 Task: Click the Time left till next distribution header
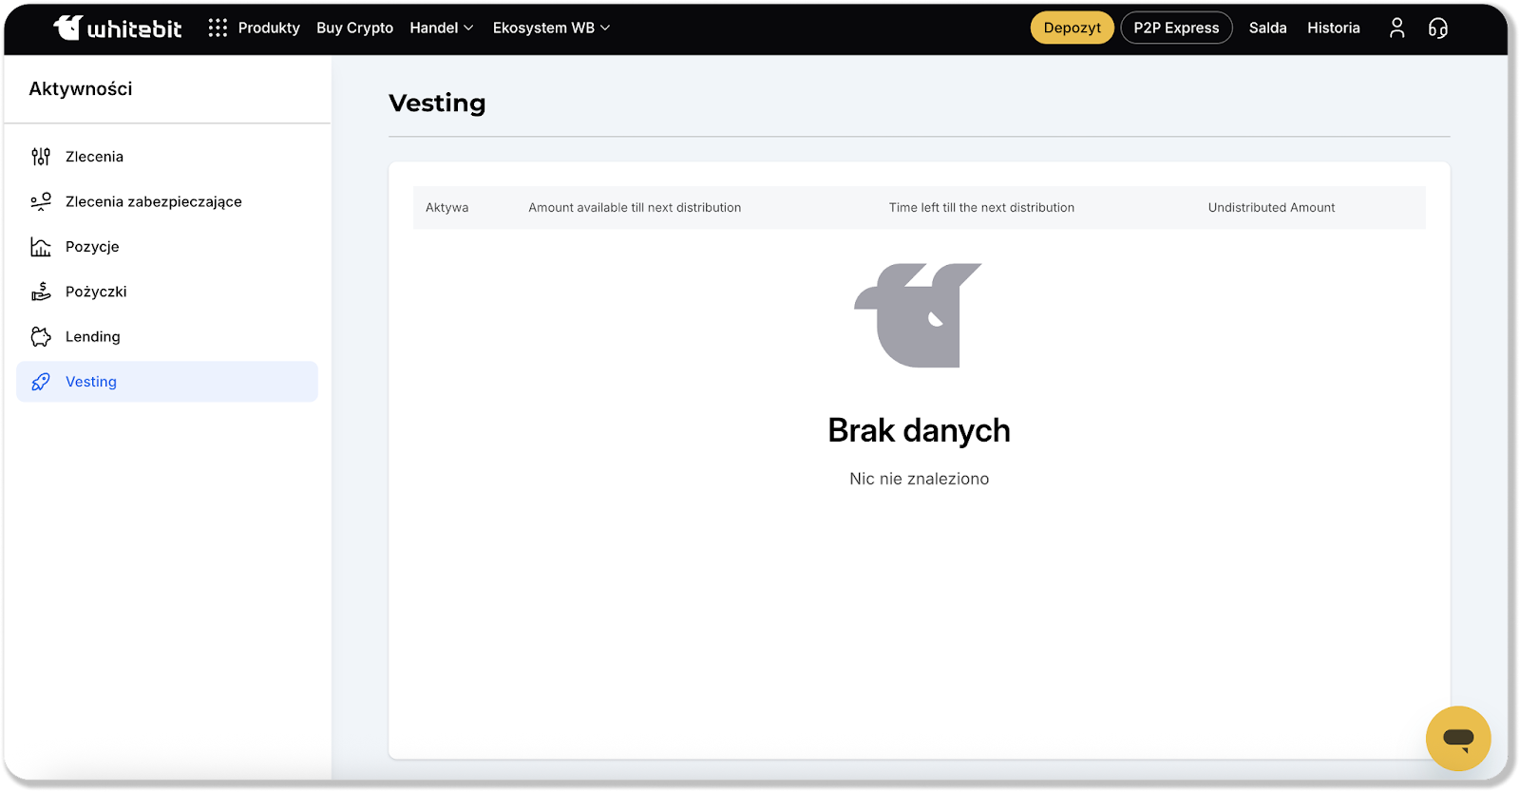click(981, 208)
